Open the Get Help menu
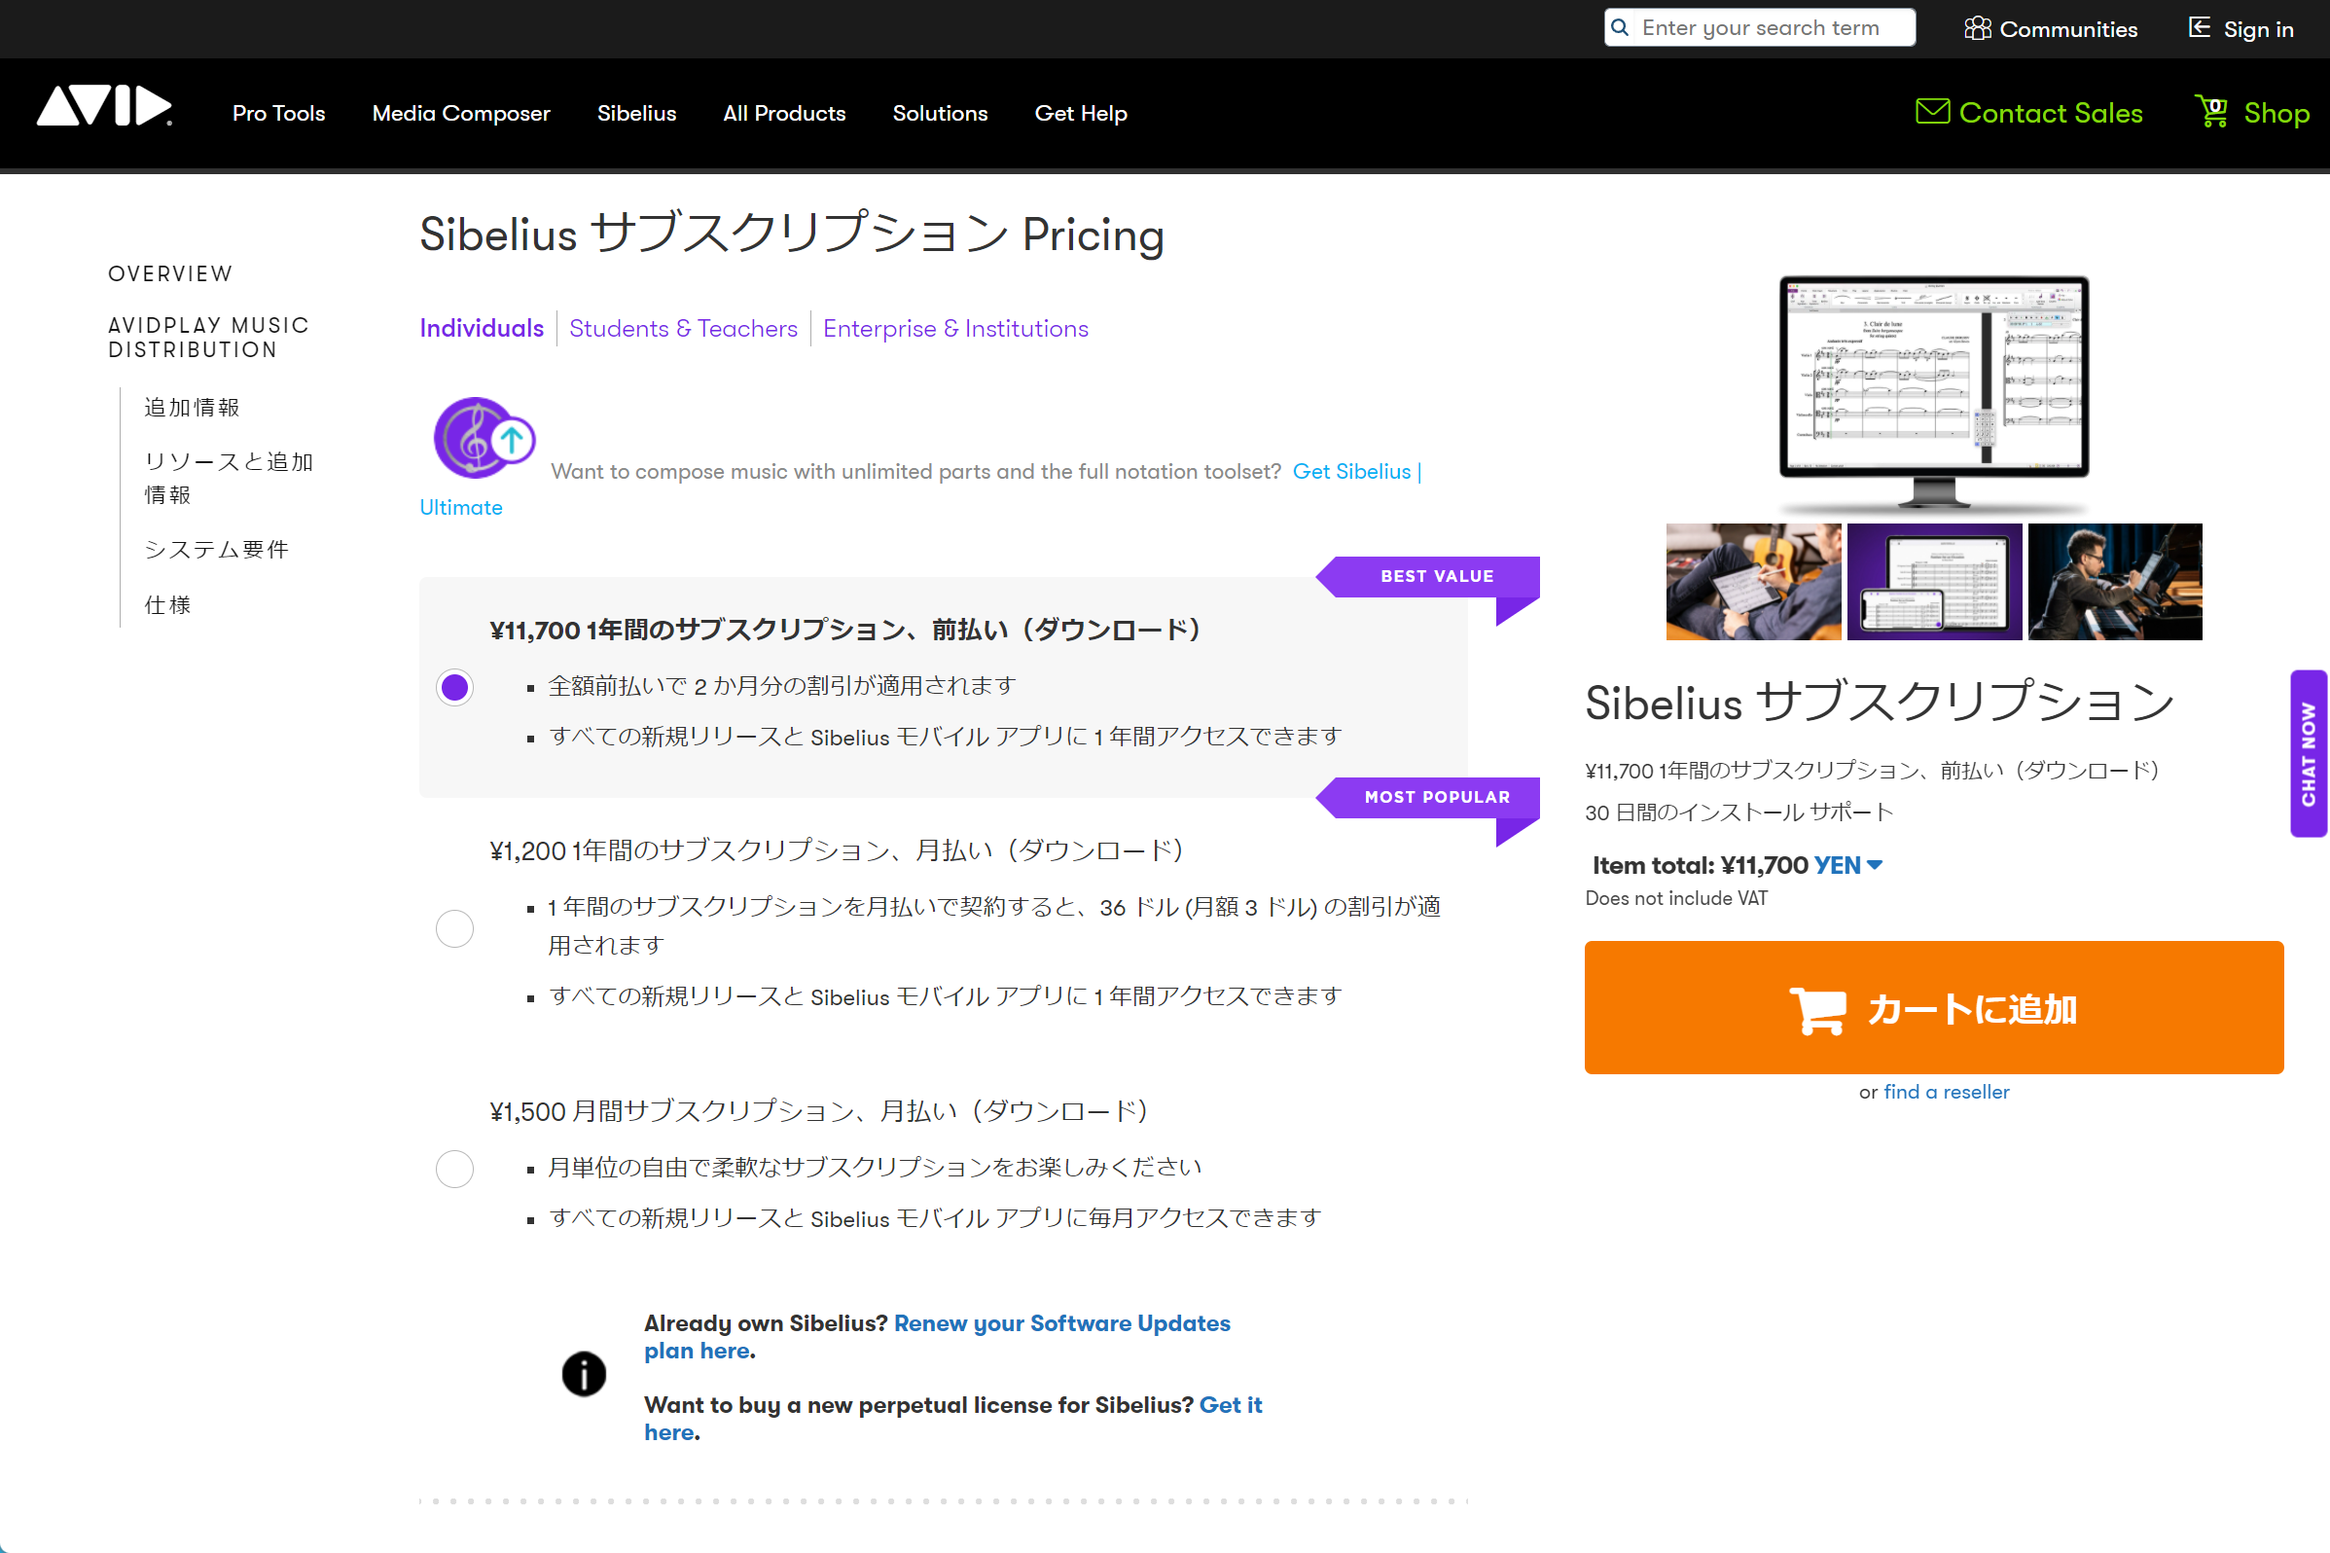 tap(1080, 113)
